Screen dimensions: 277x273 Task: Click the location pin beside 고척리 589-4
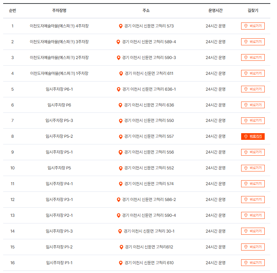(x=118, y=42)
